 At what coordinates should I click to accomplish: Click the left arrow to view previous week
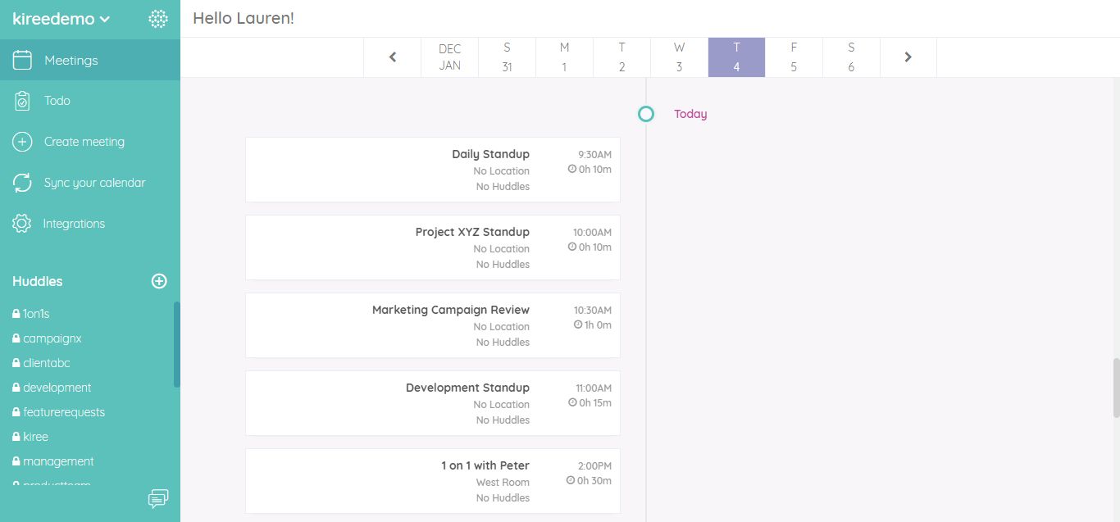tap(393, 57)
